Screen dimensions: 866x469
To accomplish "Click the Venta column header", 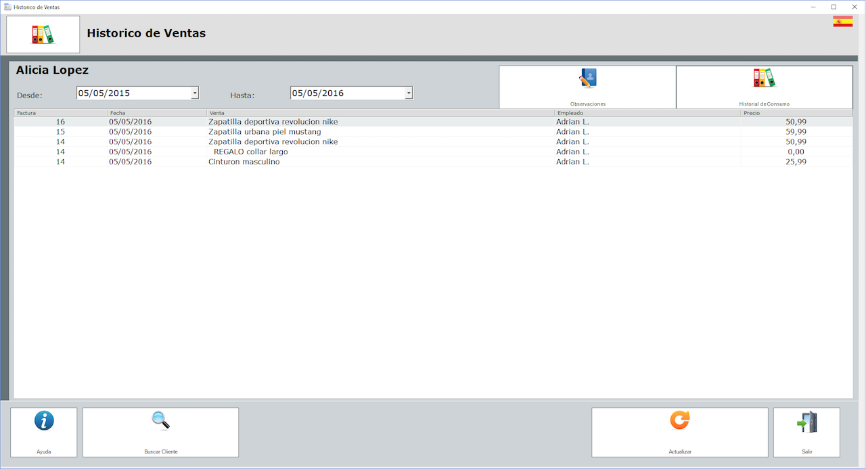I will pos(380,113).
